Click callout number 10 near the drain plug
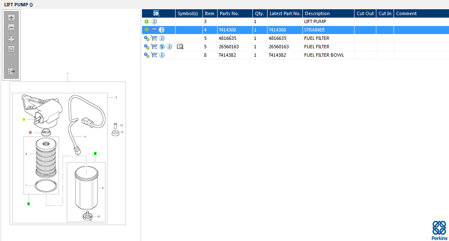This screenshot has height=241, width=449. tap(99, 216)
